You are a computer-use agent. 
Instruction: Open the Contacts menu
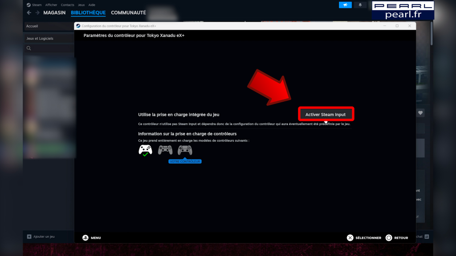pos(68,5)
